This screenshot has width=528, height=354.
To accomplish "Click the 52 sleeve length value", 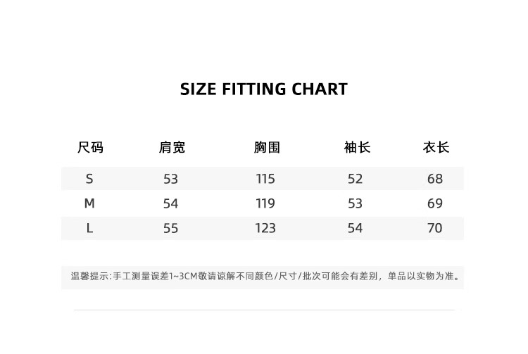I will click(x=356, y=179).
